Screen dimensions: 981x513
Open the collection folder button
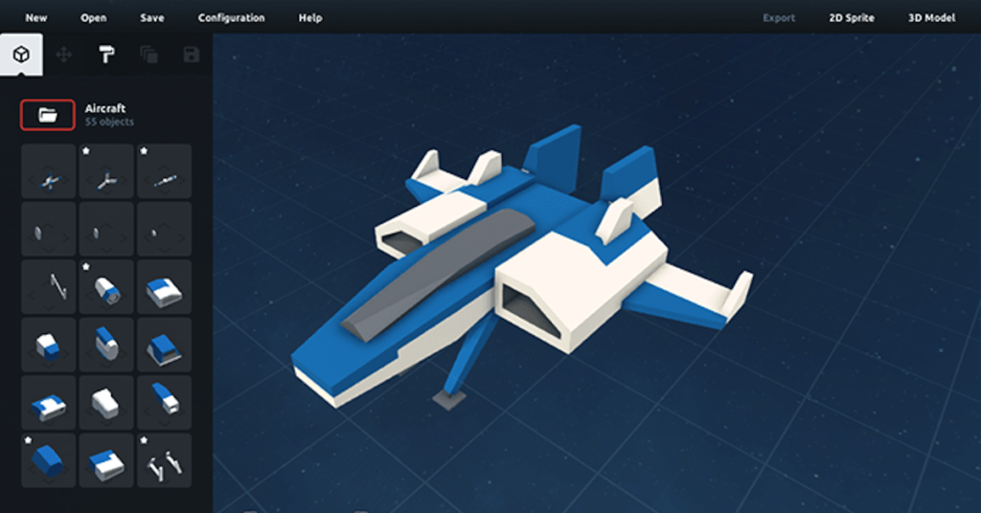[x=48, y=115]
